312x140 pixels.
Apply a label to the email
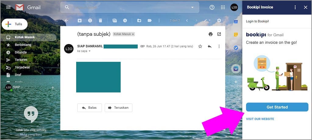pos(149,20)
